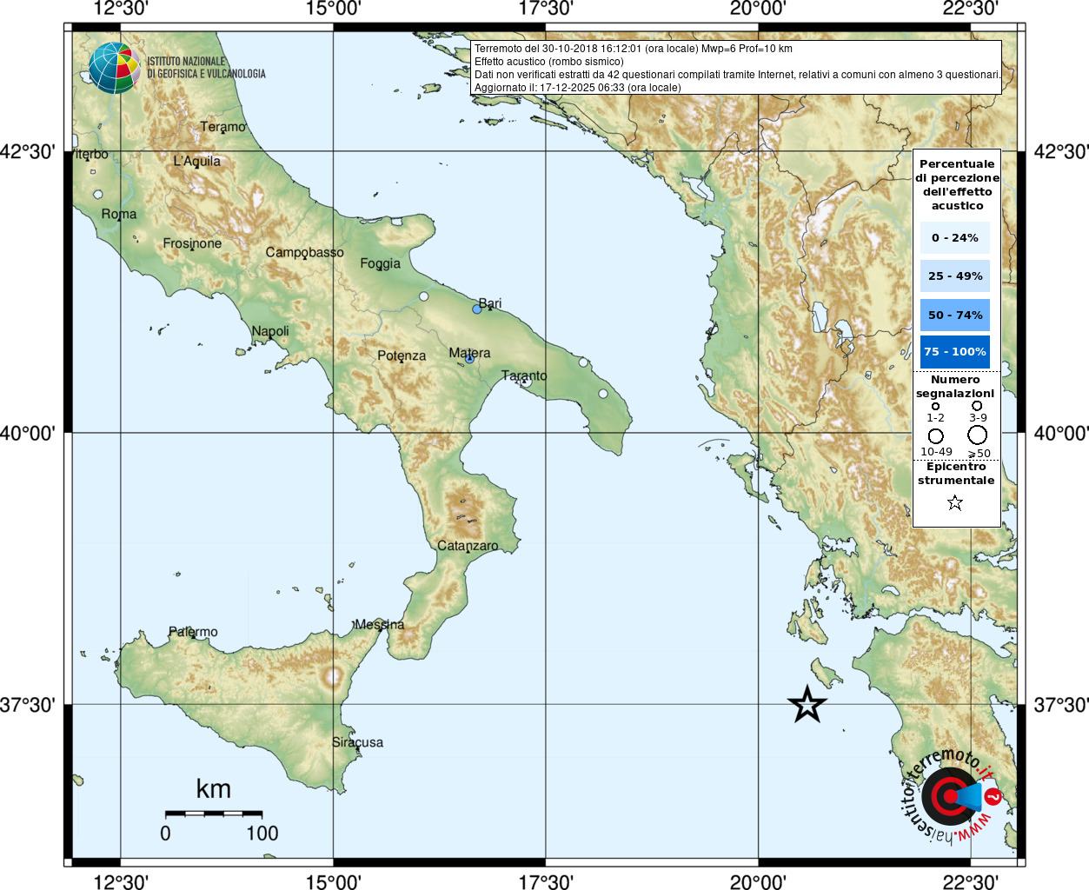
Task: Click the 'Dati non verificati' info line
Action: [x=737, y=75]
